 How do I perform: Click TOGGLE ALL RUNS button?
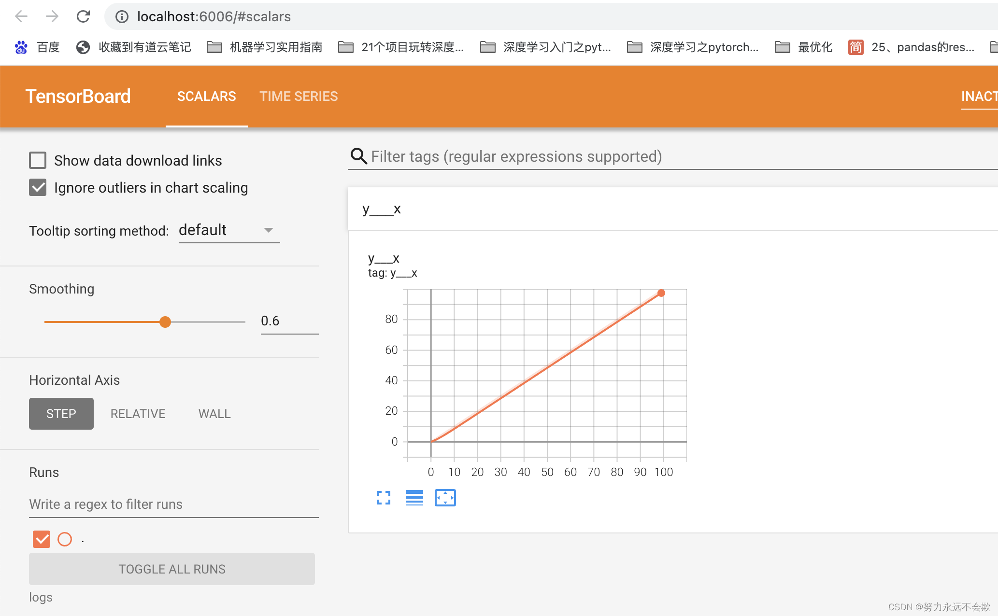click(172, 569)
